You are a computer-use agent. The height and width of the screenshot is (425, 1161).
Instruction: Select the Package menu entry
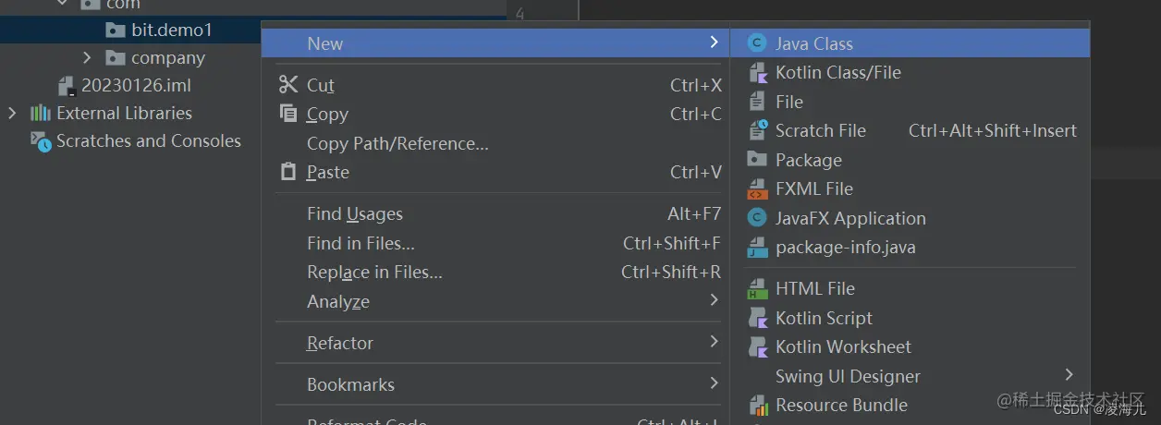[x=910, y=160]
